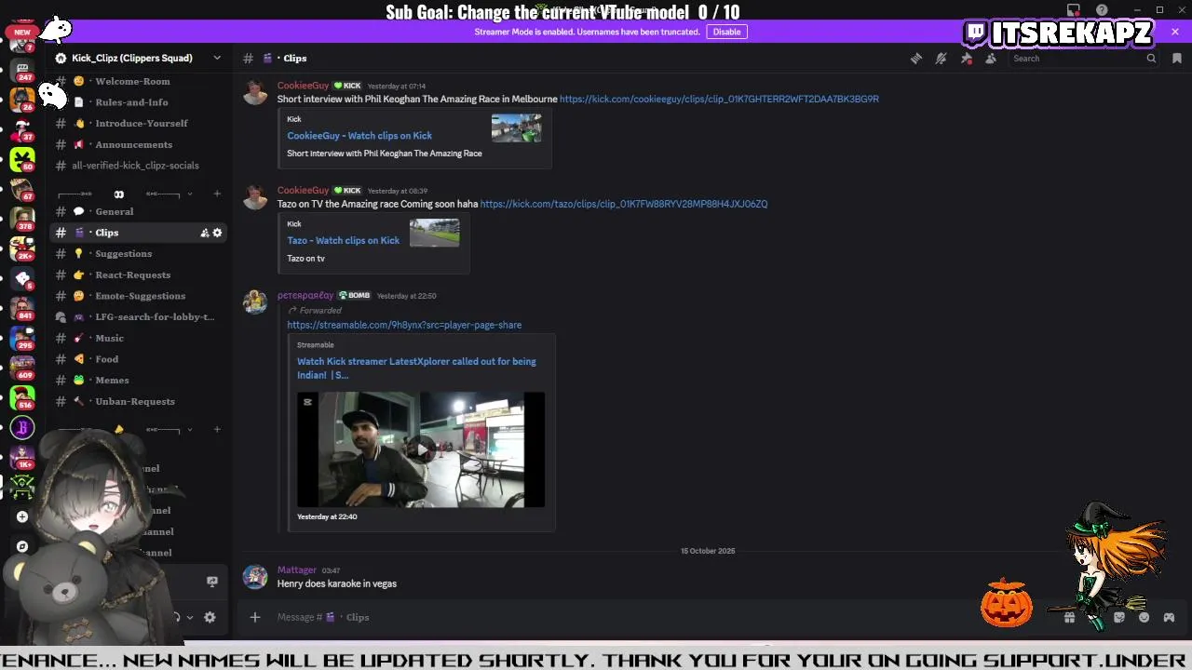Open the server with 26 badge
The height and width of the screenshot is (670, 1192).
pyautogui.click(x=22, y=99)
